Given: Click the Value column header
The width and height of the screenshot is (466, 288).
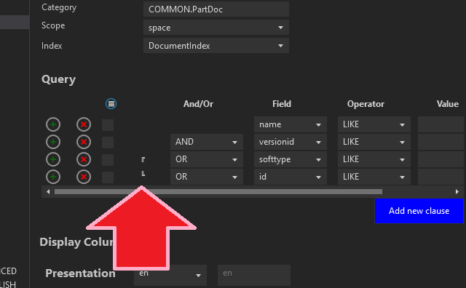Looking at the screenshot, I should (448, 104).
